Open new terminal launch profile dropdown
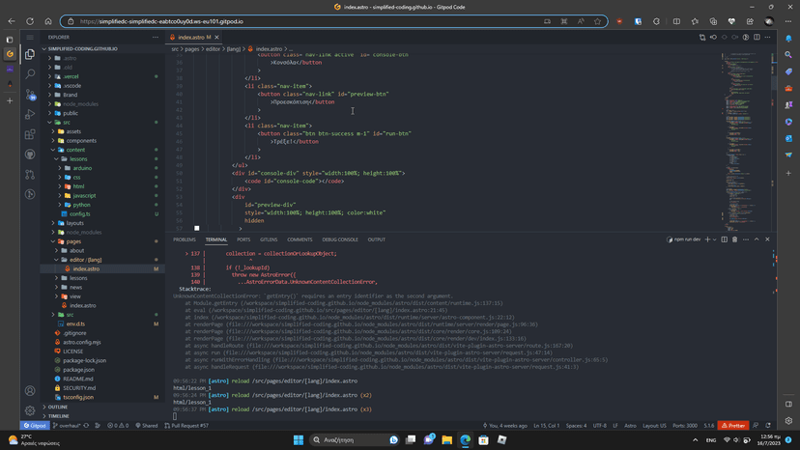The height and width of the screenshot is (450, 800). pos(715,239)
